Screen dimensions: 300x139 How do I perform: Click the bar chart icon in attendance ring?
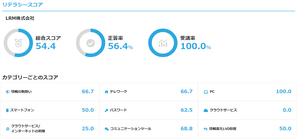(x=163, y=43)
